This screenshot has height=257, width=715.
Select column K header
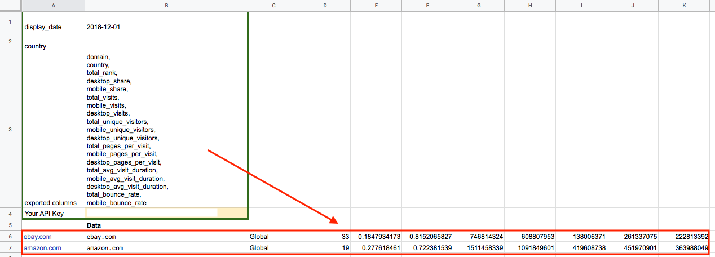click(x=684, y=6)
